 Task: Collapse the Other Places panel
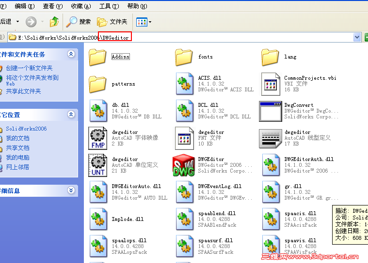(71, 115)
